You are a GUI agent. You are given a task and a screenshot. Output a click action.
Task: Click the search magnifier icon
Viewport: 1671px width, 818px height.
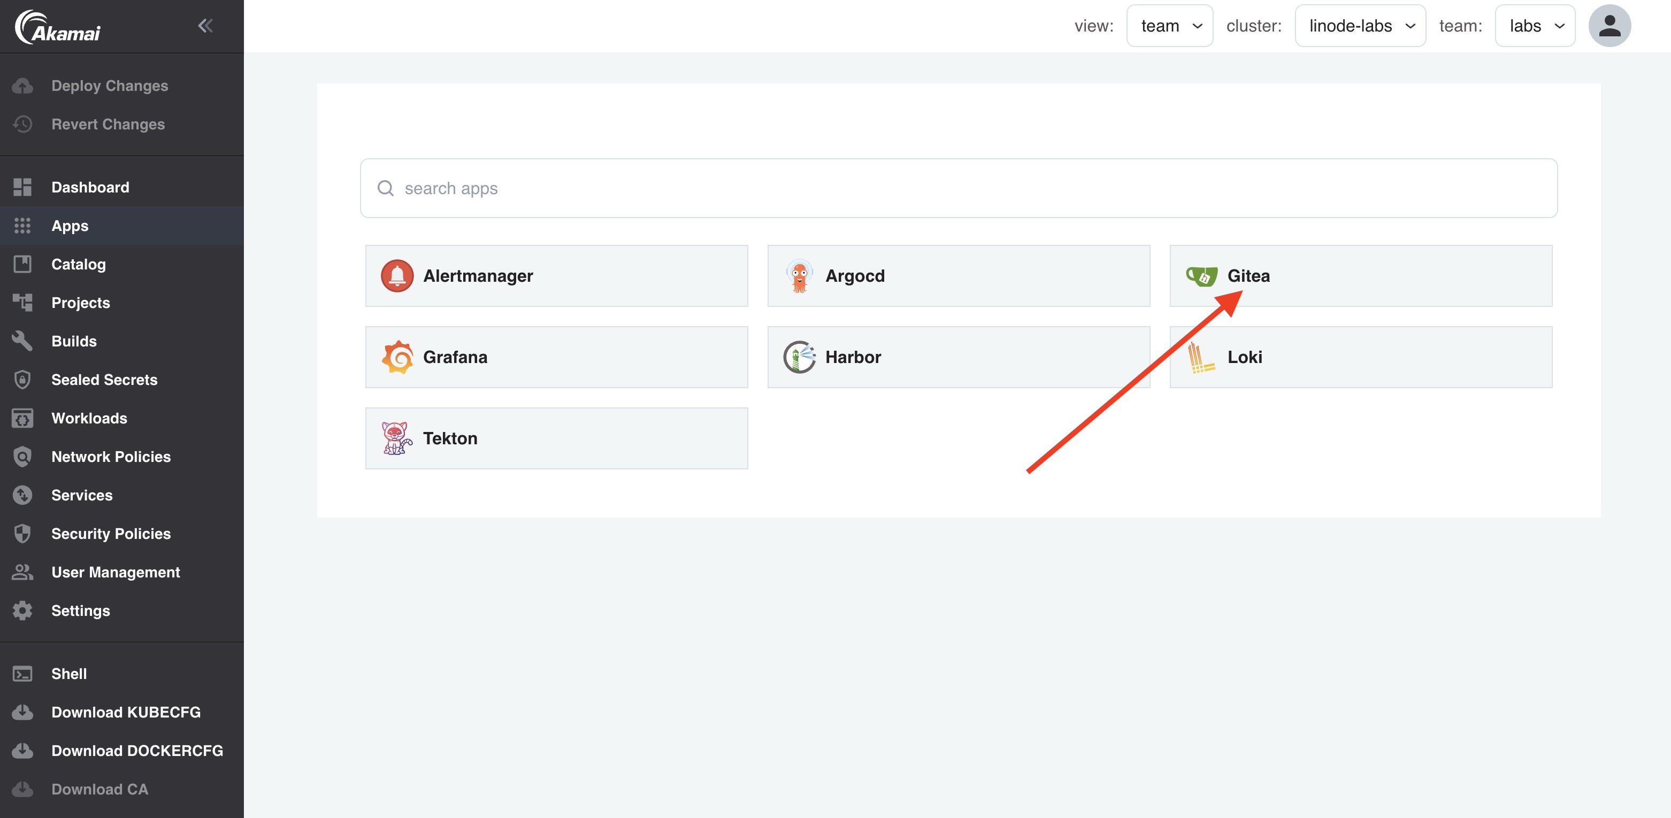pyautogui.click(x=385, y=188)
